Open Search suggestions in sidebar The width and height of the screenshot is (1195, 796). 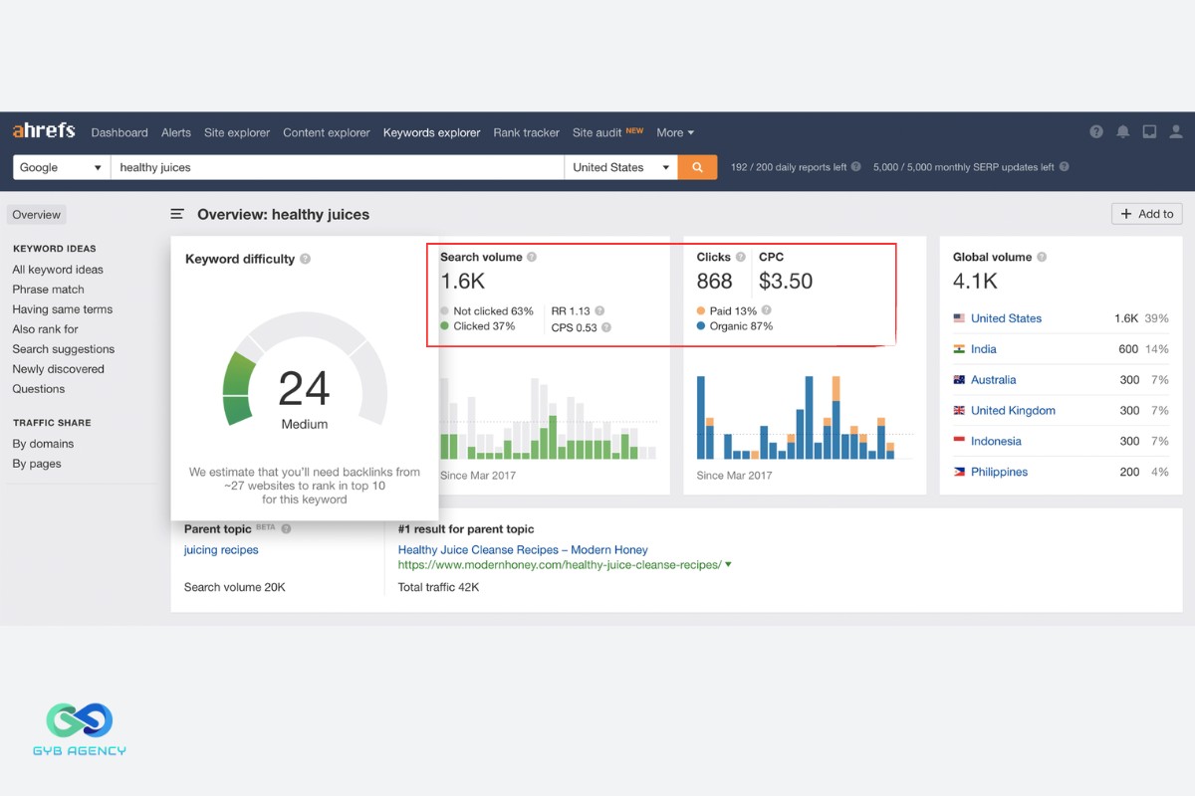[64, 349]
